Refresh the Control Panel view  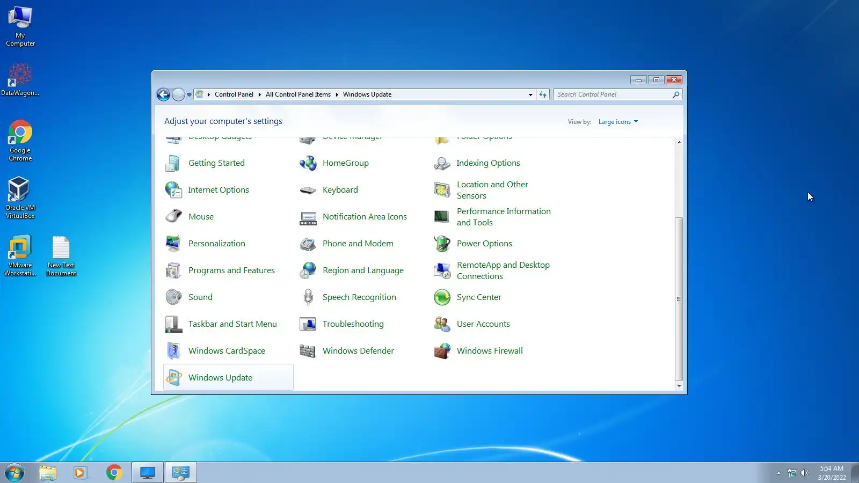coord(543,94)
